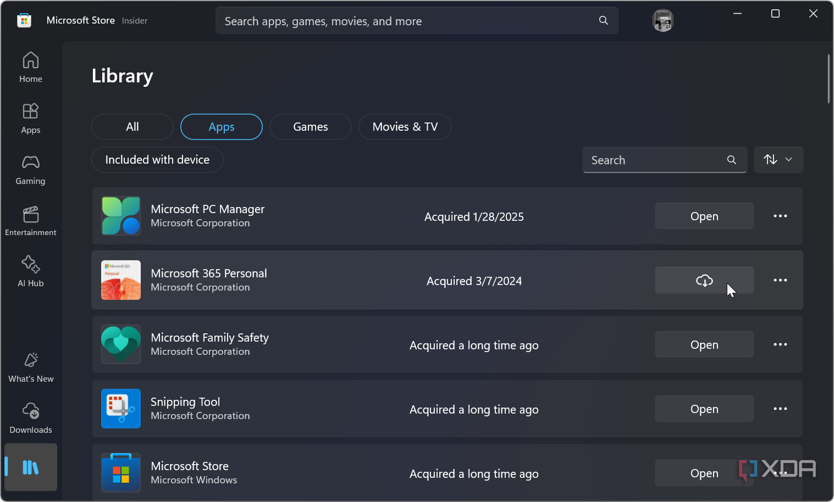Open more options for Snipping Tool
This screenshot has height=502, width=834.
(x=780, y=409)
